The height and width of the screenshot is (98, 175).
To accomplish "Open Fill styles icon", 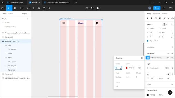I will 168,74.
